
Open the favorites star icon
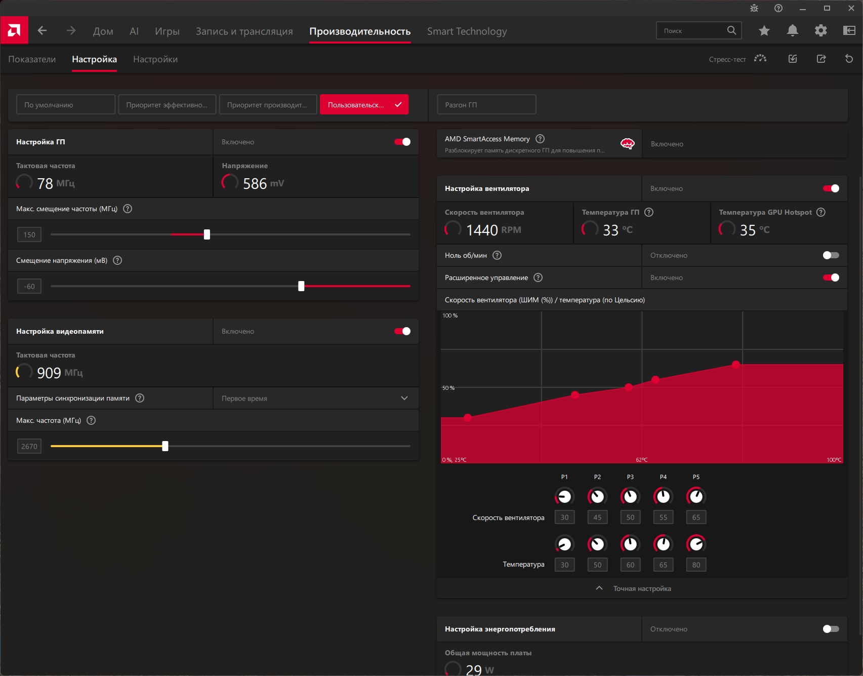click(x=764, y=31)
